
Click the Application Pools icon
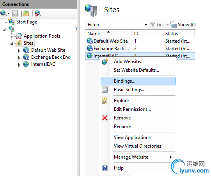pos(19,36)
